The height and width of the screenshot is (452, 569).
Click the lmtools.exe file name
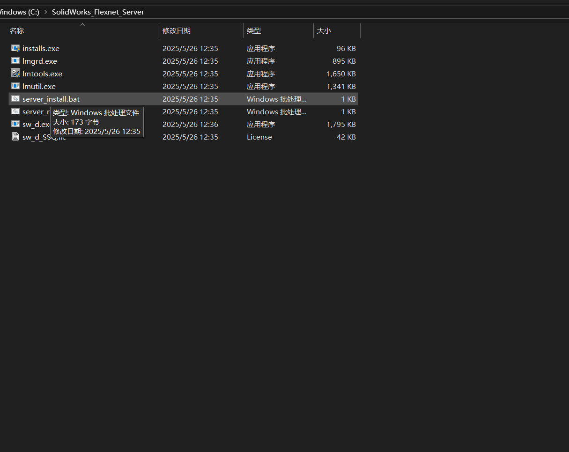[42, 74]
